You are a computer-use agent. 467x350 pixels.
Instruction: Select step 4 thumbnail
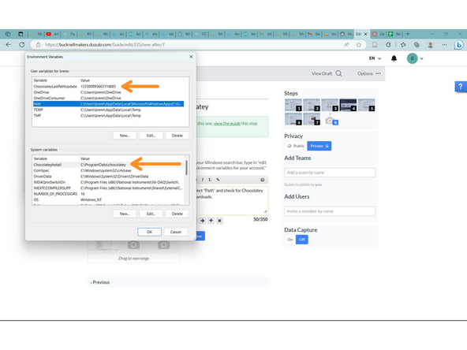pos(348,105)
